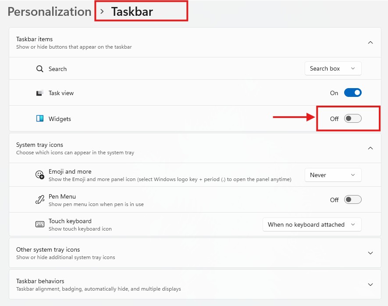Click the Widgets row label
Viewport: 388px width, 306px height.
[x=60, y=119]
